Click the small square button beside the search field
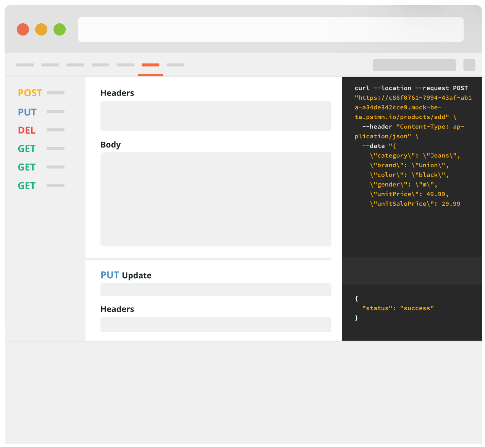Viewport: 485px width, 447px height. pyautogui.click(x=469, y=65)
